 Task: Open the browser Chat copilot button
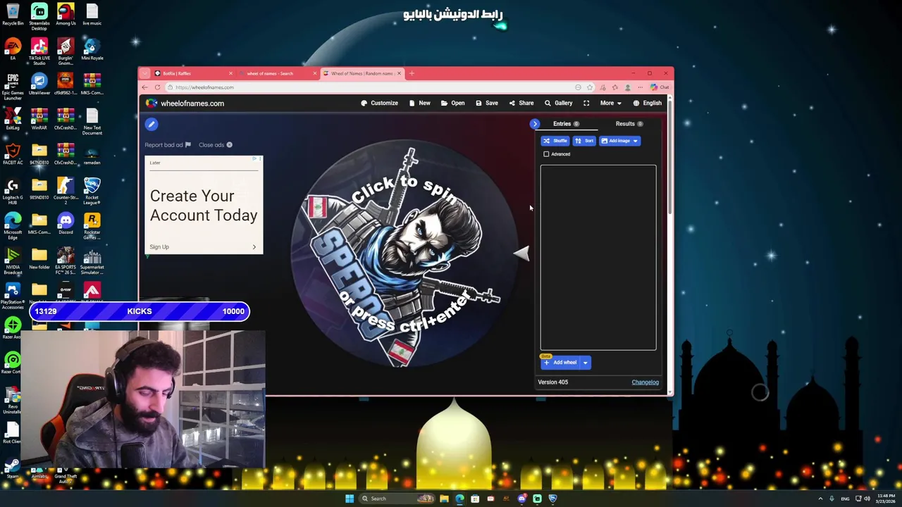(660, 87)
